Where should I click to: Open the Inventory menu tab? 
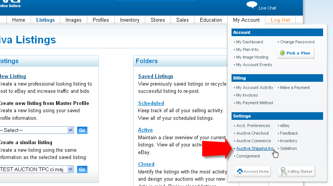point(130,20)
